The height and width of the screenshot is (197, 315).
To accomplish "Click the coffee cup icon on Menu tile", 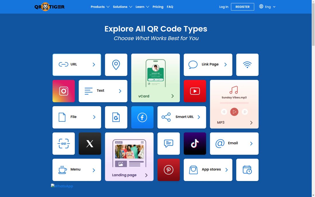I will tap(62, 170).
